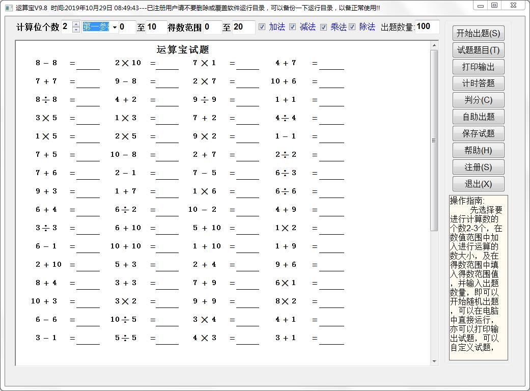Screen dimensions: 530x391
Task: Open the 第一参 parameter dropdown
Action: (115, 27)
